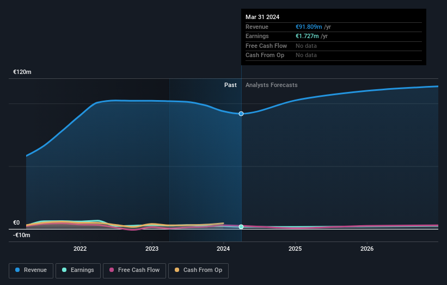The height and width of the screenshot is (285, 447).
Task: Toggle the Earnings legend button
Action: [x=78, y=270]
